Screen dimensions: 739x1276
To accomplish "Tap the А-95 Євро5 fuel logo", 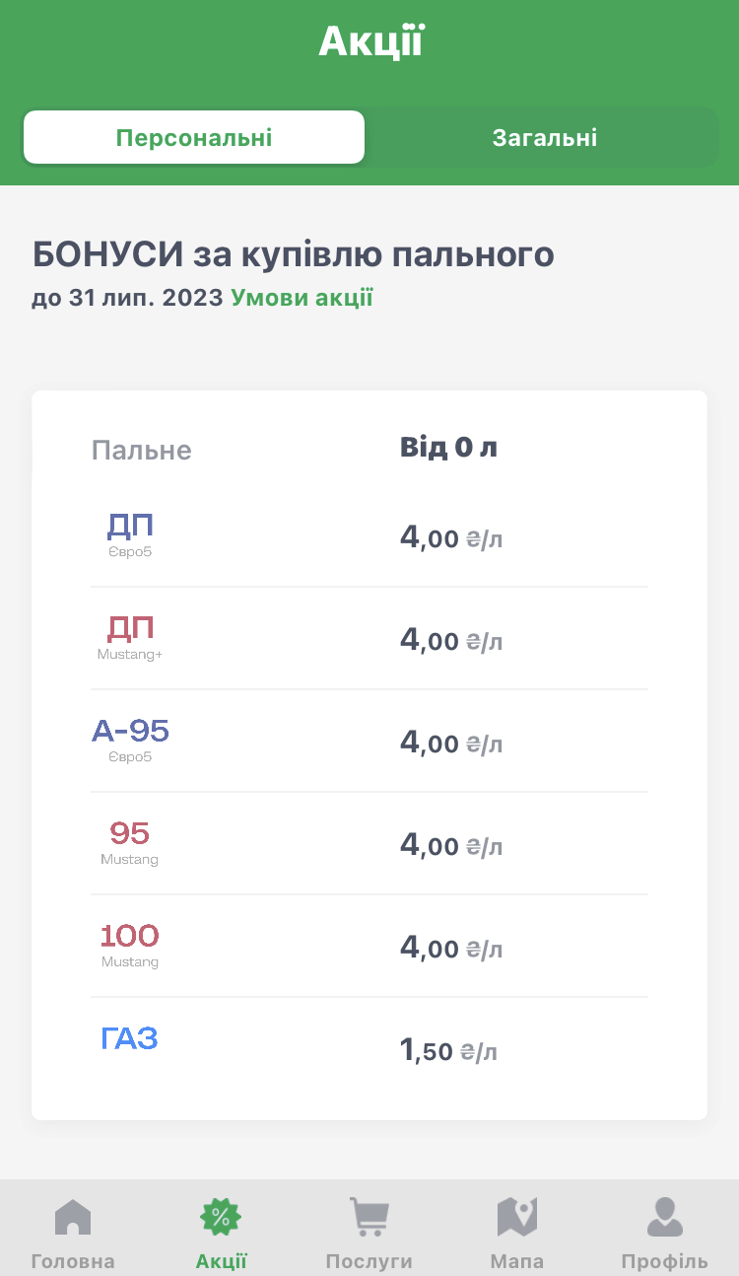I will click(130, 739).
